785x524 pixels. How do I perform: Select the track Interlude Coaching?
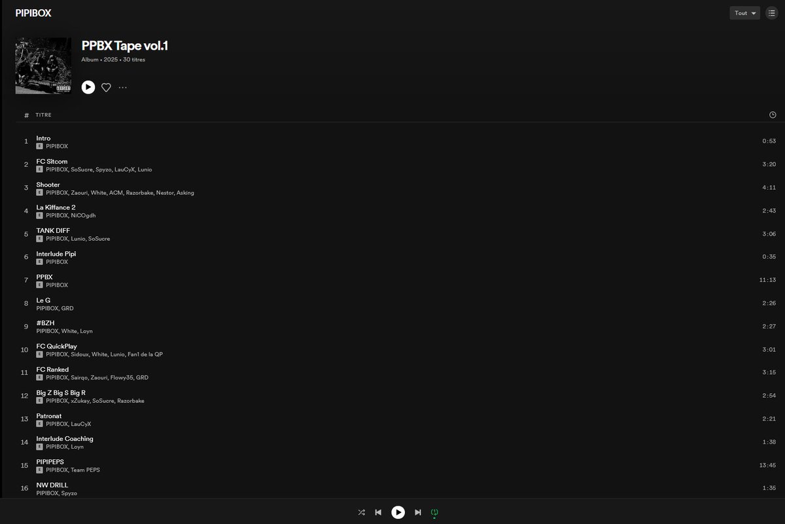tap(65, 439)
